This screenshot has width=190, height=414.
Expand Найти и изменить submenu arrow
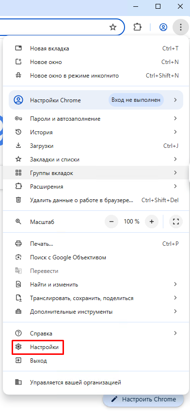tap(175, 285)
